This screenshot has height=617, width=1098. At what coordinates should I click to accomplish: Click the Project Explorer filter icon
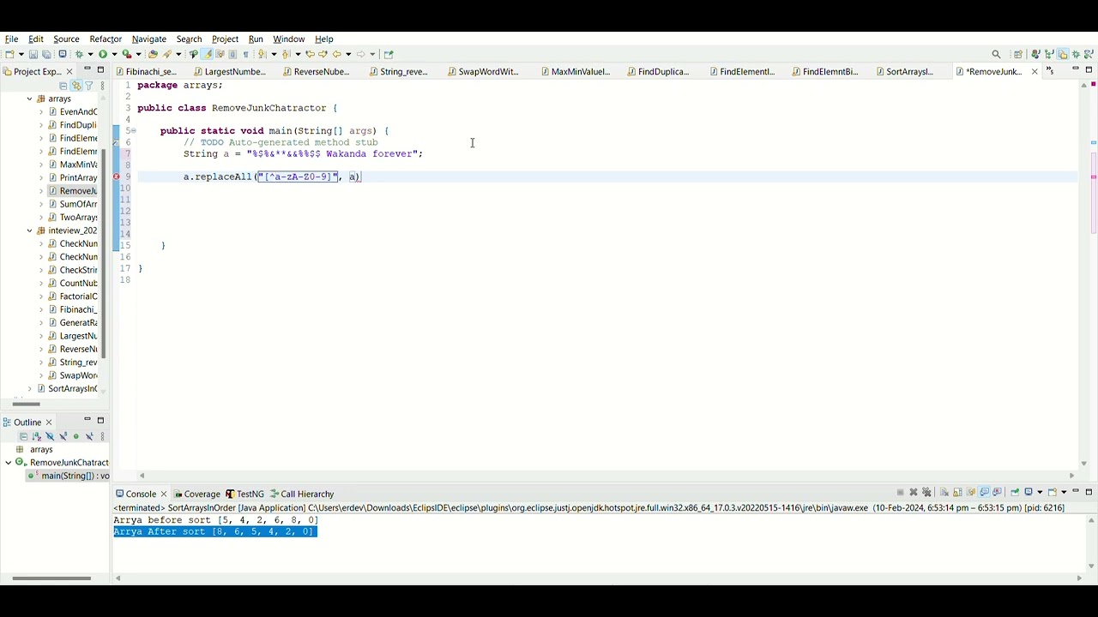[88, 86]
